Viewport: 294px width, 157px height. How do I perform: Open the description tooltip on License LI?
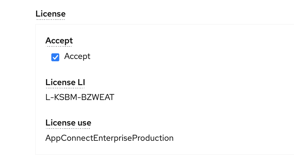65,82
